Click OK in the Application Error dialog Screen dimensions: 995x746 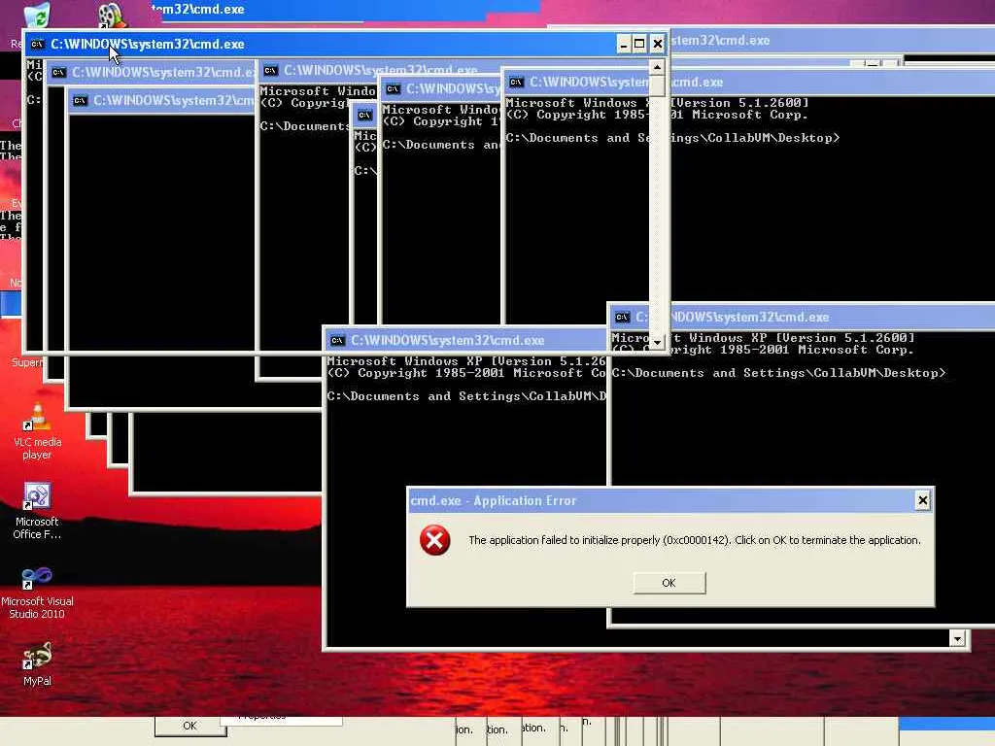coord(669,583)
